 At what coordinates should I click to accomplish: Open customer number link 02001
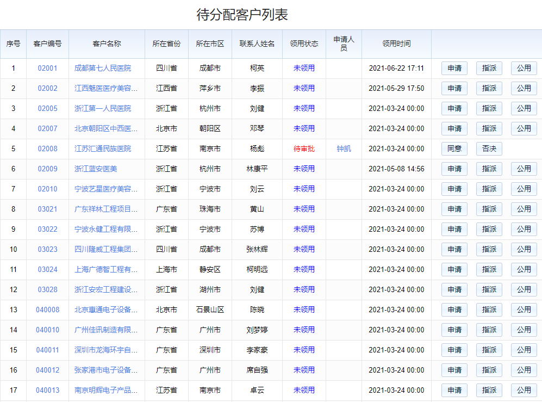(x=47, y=69)
